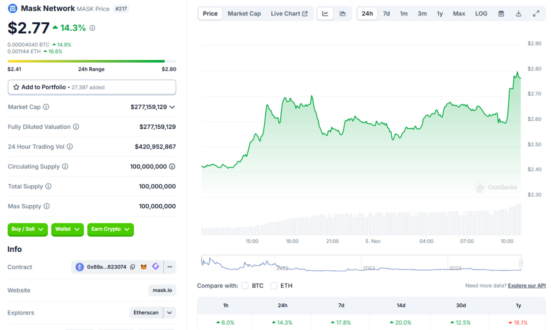Image resolution: width=551 pixels, height=330 pixels.
Task: Click the 0.00004040 BTC price text
Action: click(x=28, y=44)
